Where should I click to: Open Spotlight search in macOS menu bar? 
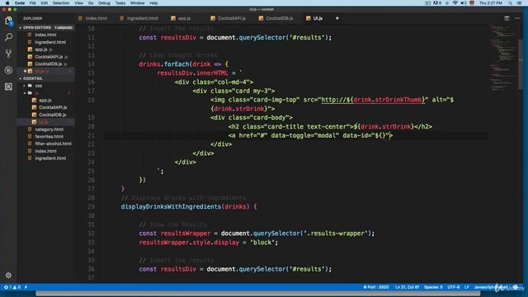point(511,3)
